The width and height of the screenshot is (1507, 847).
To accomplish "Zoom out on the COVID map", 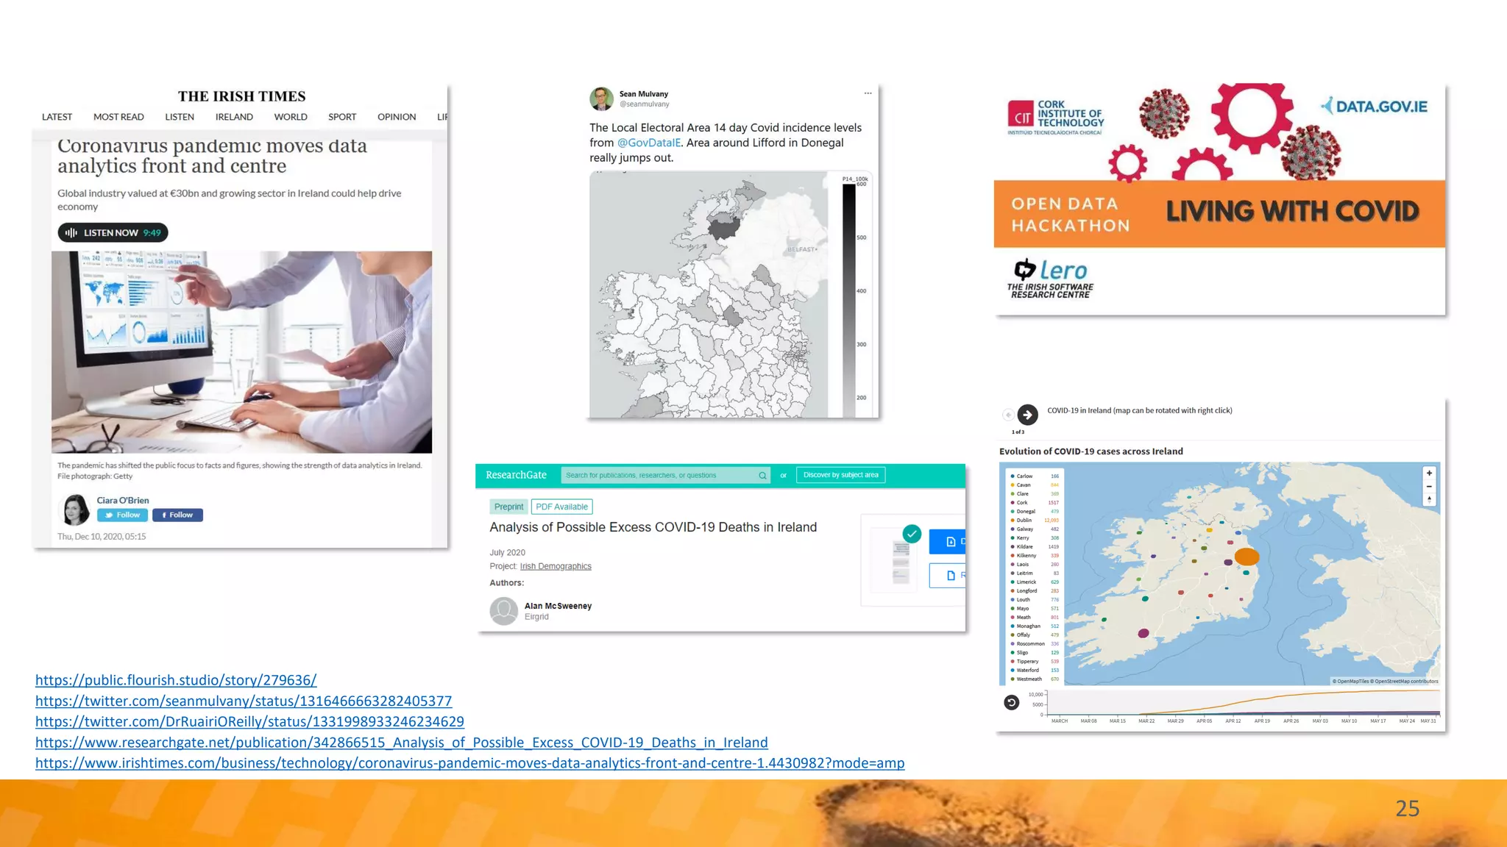I will (1429, 487).
